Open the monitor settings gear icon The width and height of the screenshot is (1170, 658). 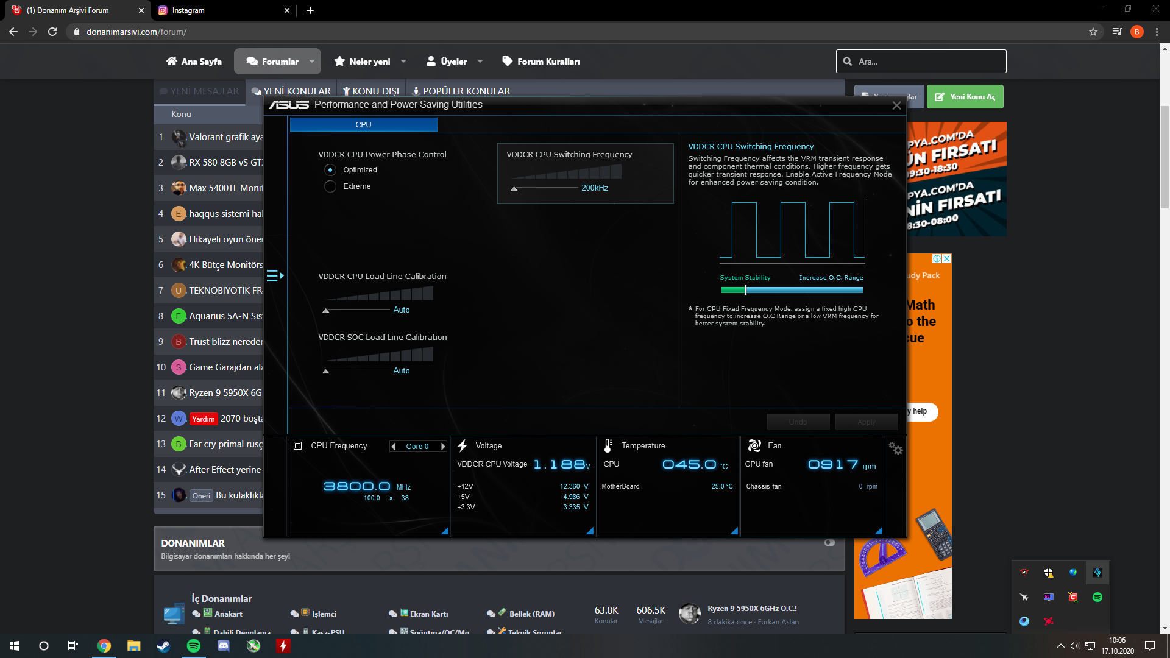pyautogui.click(x=895, y=448)
